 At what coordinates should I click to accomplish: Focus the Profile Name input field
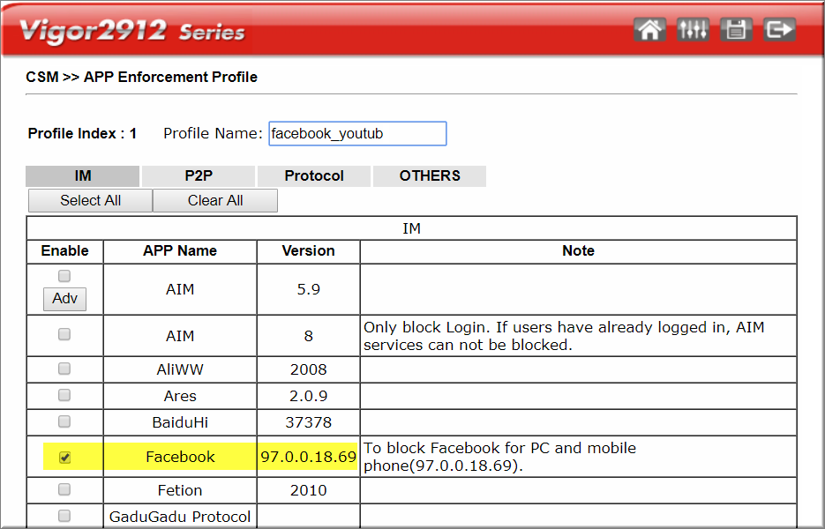(x=357, y=133)
